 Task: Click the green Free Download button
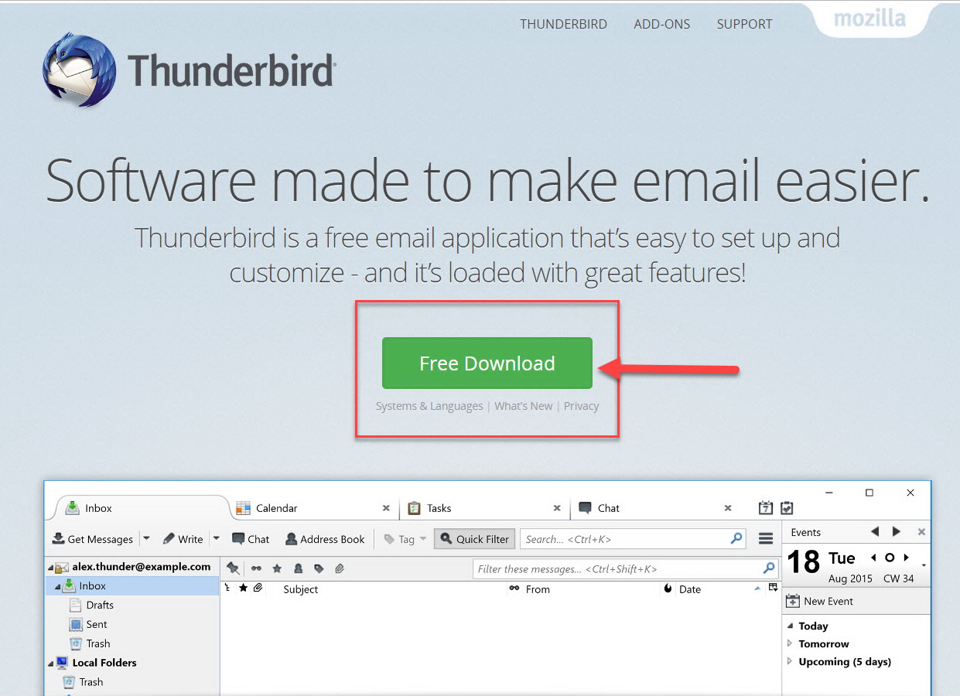(487, 363)
